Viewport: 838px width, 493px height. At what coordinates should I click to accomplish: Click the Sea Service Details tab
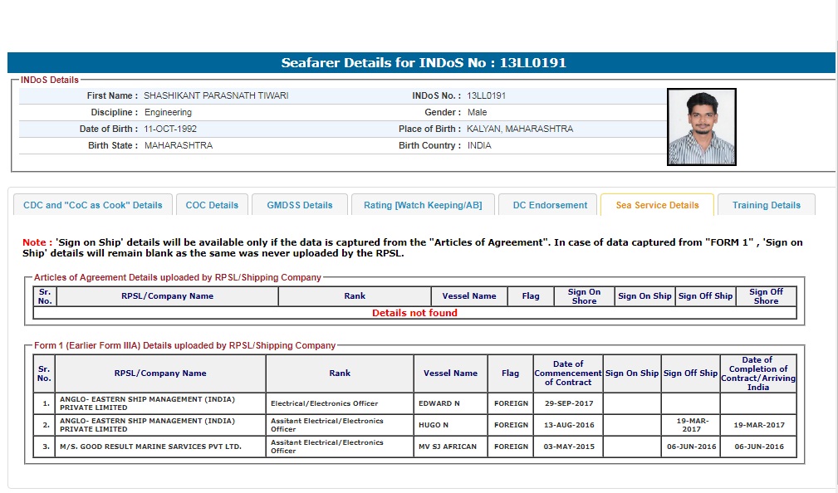(657, 205)
